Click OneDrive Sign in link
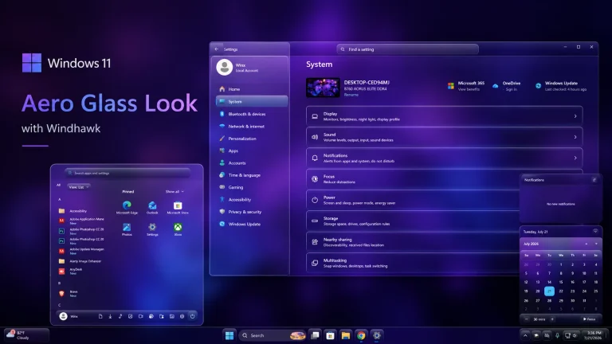The width and height of the screenshot is (612, 344). pyautogui.click(x=512, y=90)
